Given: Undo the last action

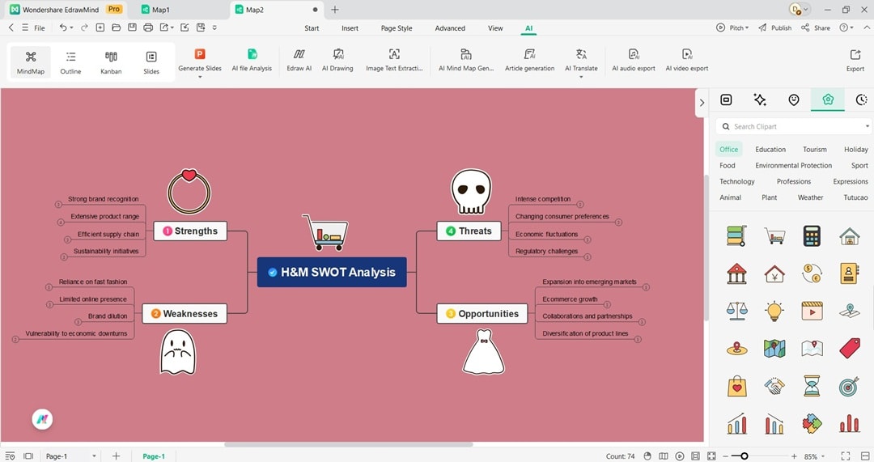Looking at the screenshot, I should coord(63,28).
